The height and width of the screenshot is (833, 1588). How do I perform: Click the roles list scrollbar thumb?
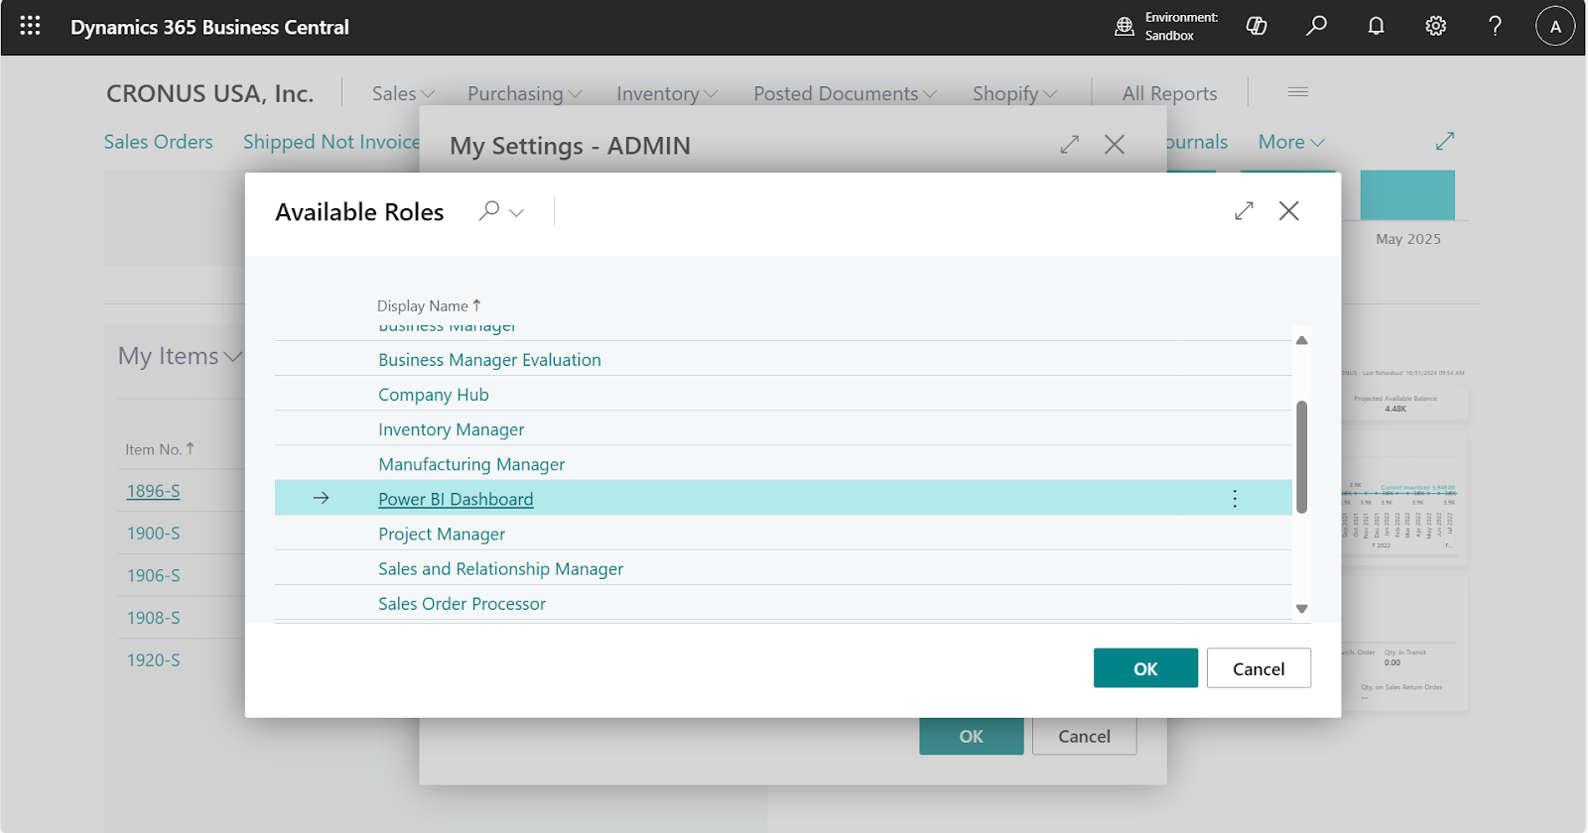click(x=1301, y=457)
